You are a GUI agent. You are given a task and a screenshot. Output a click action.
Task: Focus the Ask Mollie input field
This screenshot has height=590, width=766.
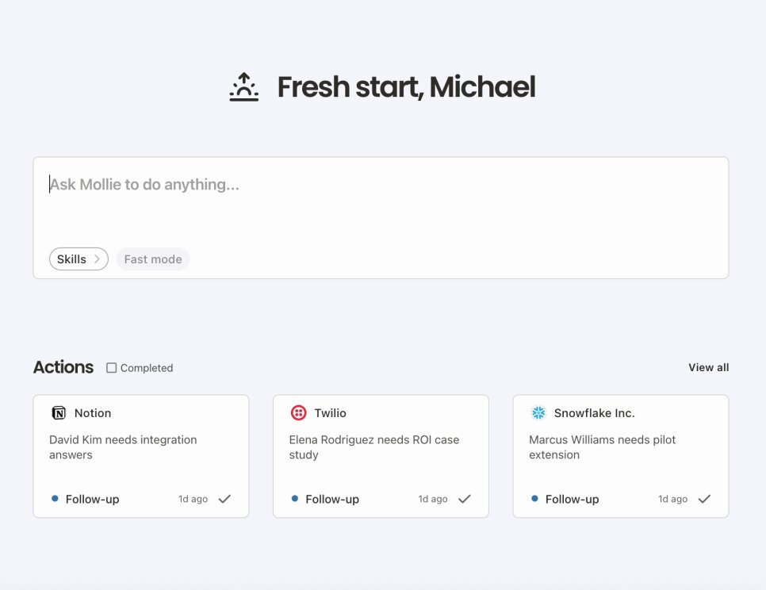coord(381,218)
